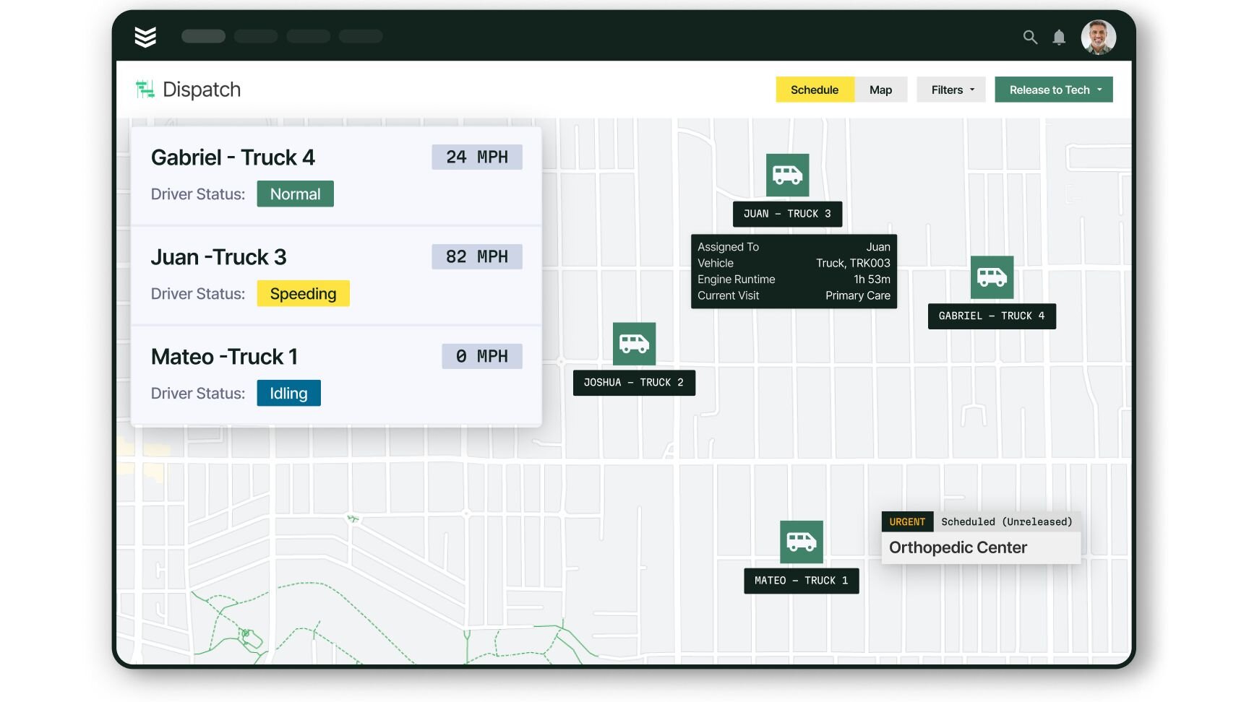Select Joshua Truck 2 van marker

click(x=634, y=344)
